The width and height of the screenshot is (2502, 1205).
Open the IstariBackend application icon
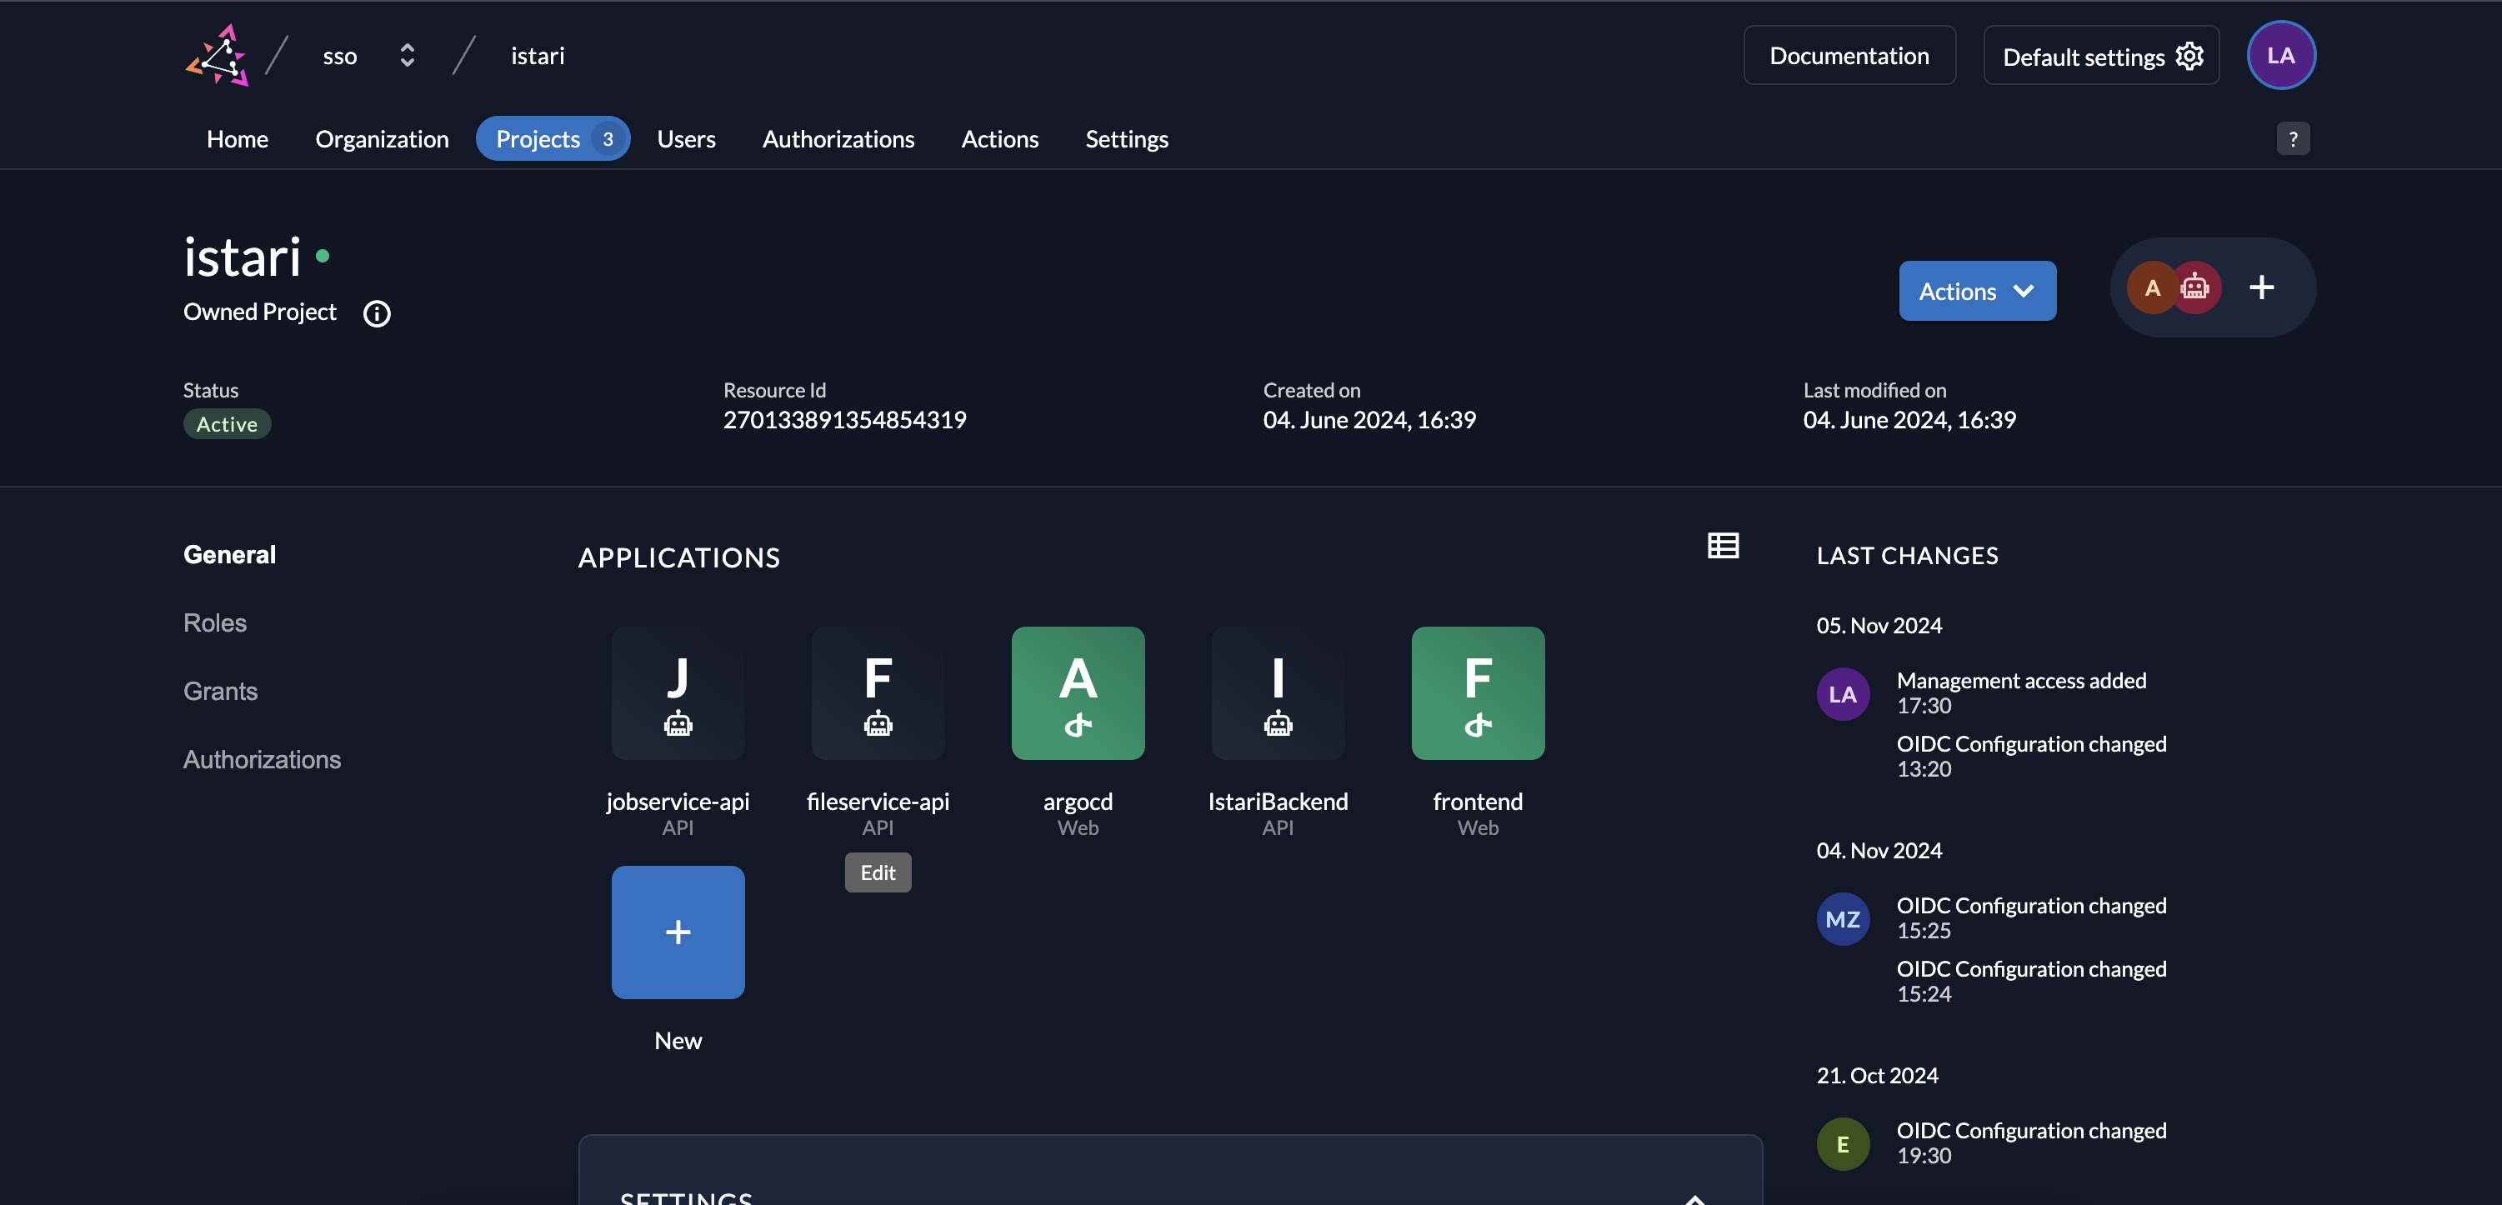(1277, 692)
